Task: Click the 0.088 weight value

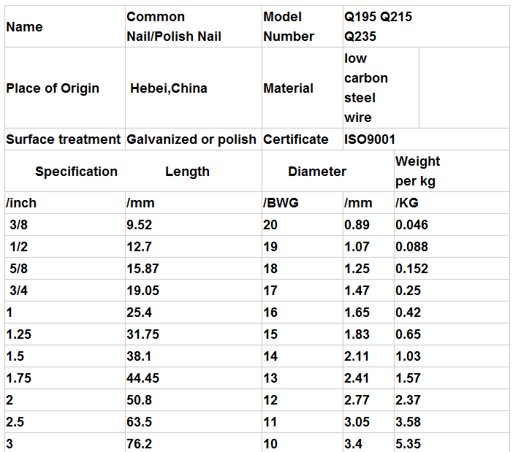Action: click(x=411, y=247)
